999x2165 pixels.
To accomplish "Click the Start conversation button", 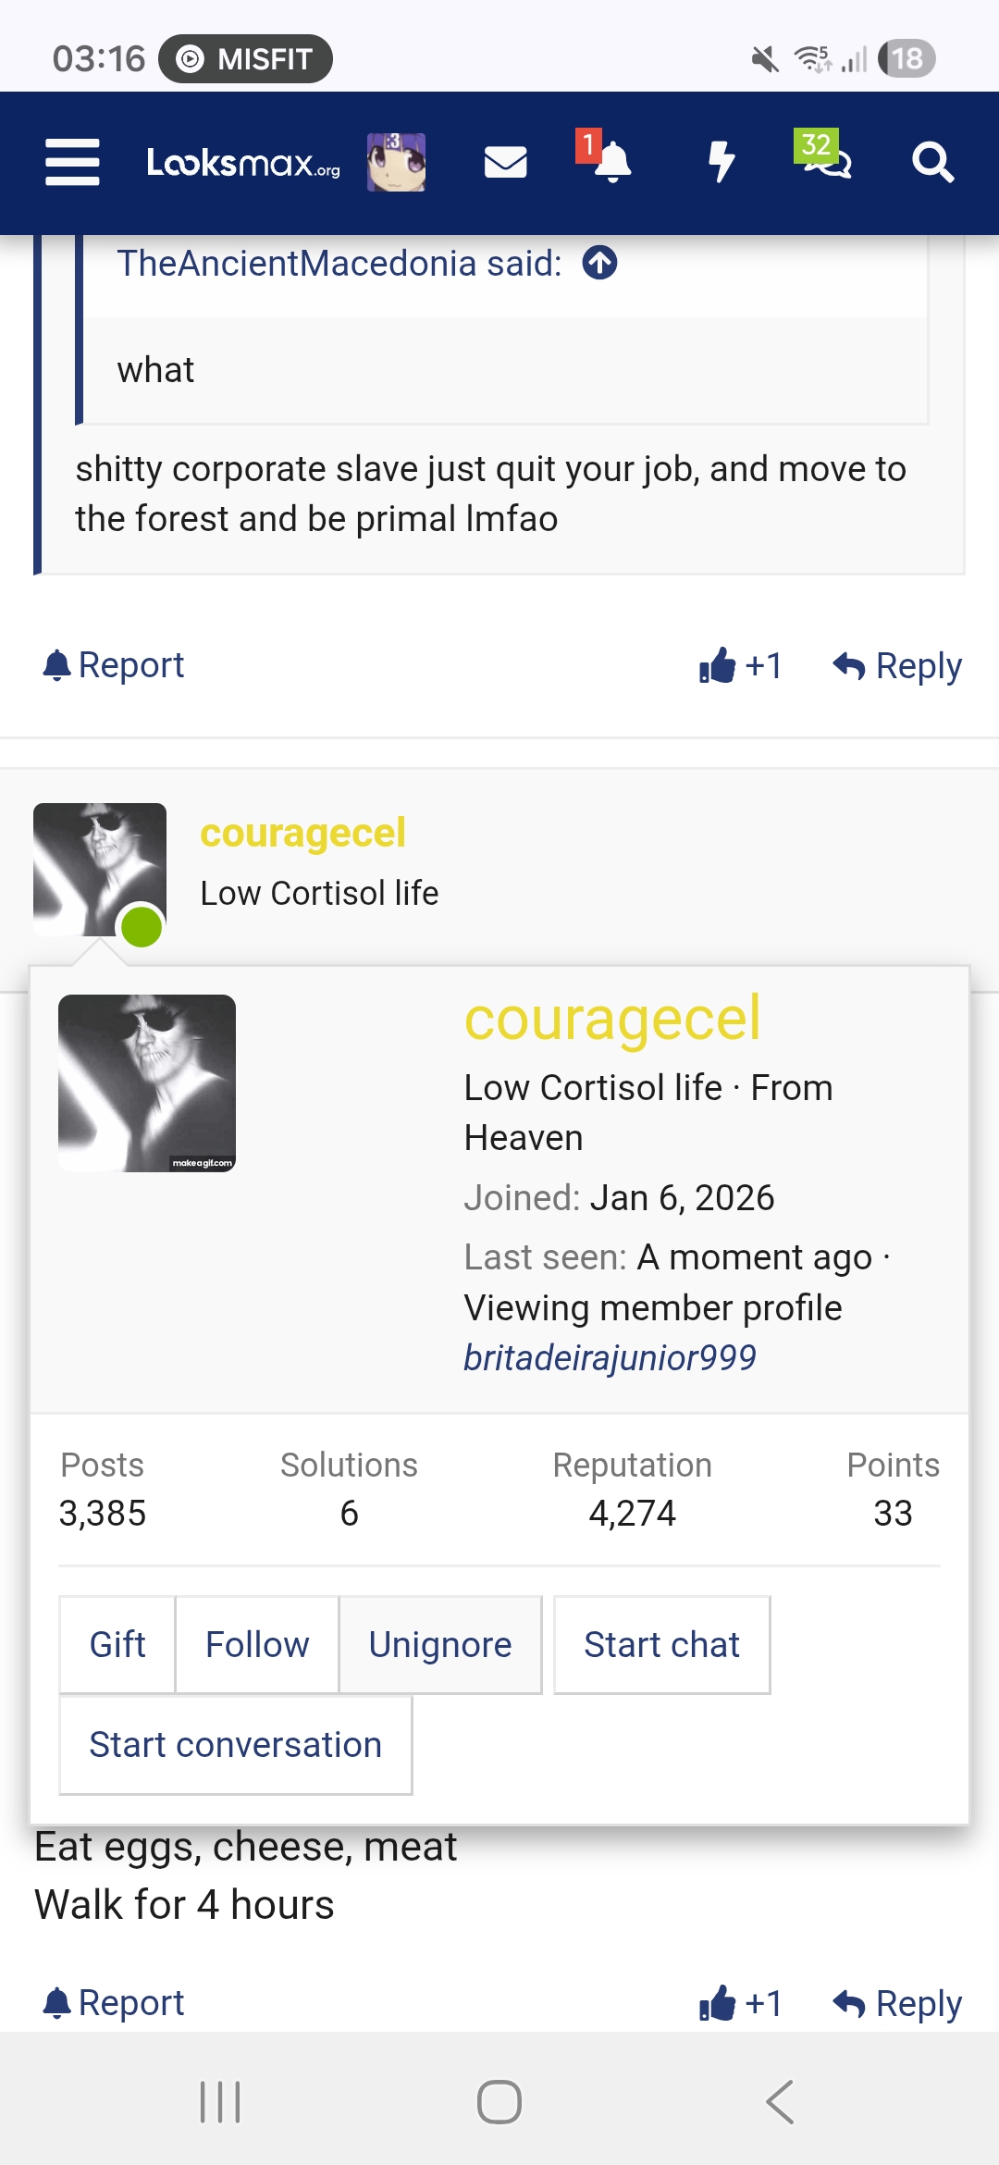I will pyautogui.click(x=236, y=1745).
